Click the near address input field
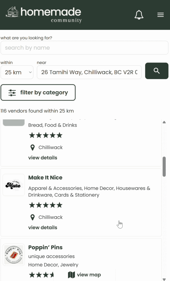This screenshot has height=281, width=170. (89, 72)
